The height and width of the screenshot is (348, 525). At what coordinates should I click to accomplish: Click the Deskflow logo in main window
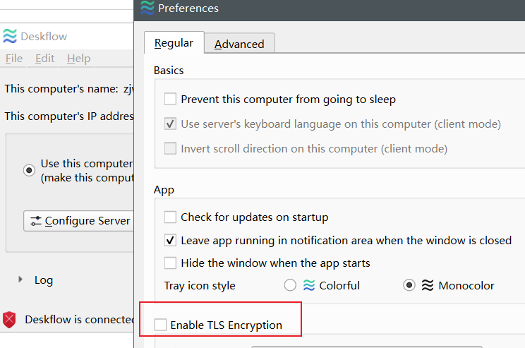pyautogui.click(x=10, y=36)
